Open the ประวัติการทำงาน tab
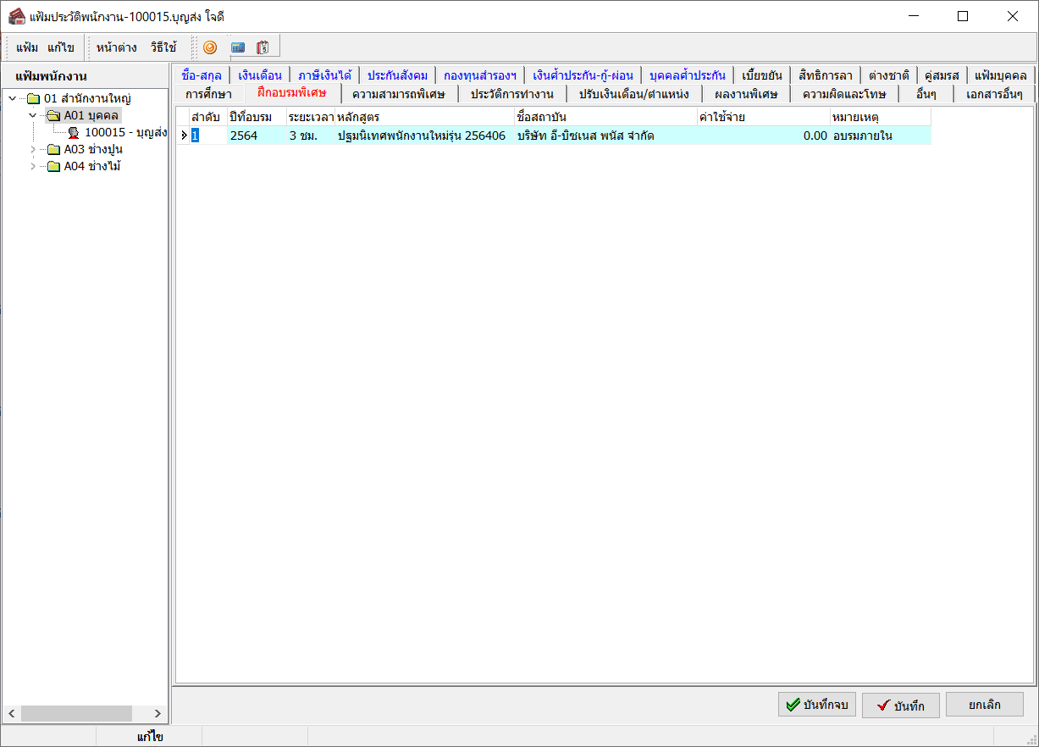Image resolution: width=1039 pixels, height=747 pixels. point(511,93)
